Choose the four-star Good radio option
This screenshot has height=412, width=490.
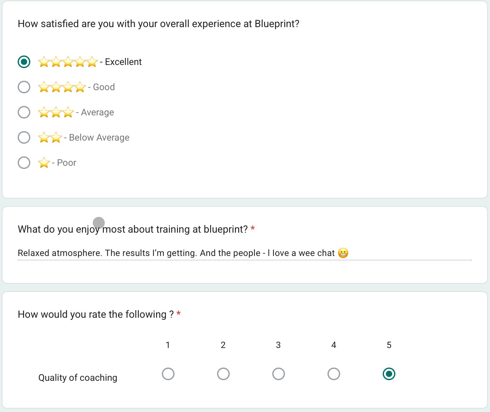point(24,87)
